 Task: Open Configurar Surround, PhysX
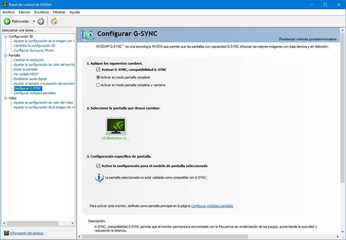34,50
